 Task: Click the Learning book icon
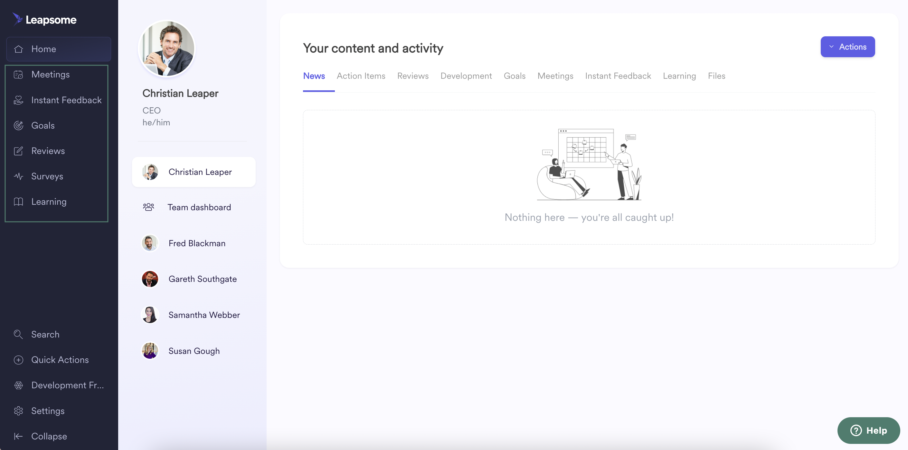tap(18, 202)
